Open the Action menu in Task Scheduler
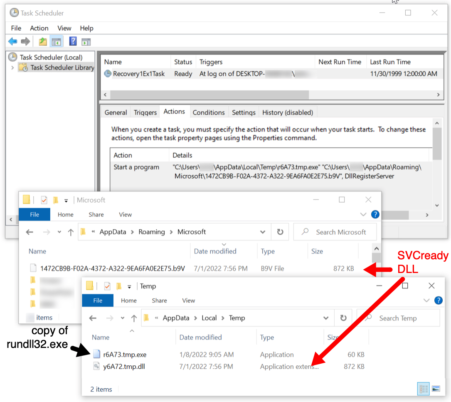This screenshot has width=451, height=402. click(x=39, y=28)
